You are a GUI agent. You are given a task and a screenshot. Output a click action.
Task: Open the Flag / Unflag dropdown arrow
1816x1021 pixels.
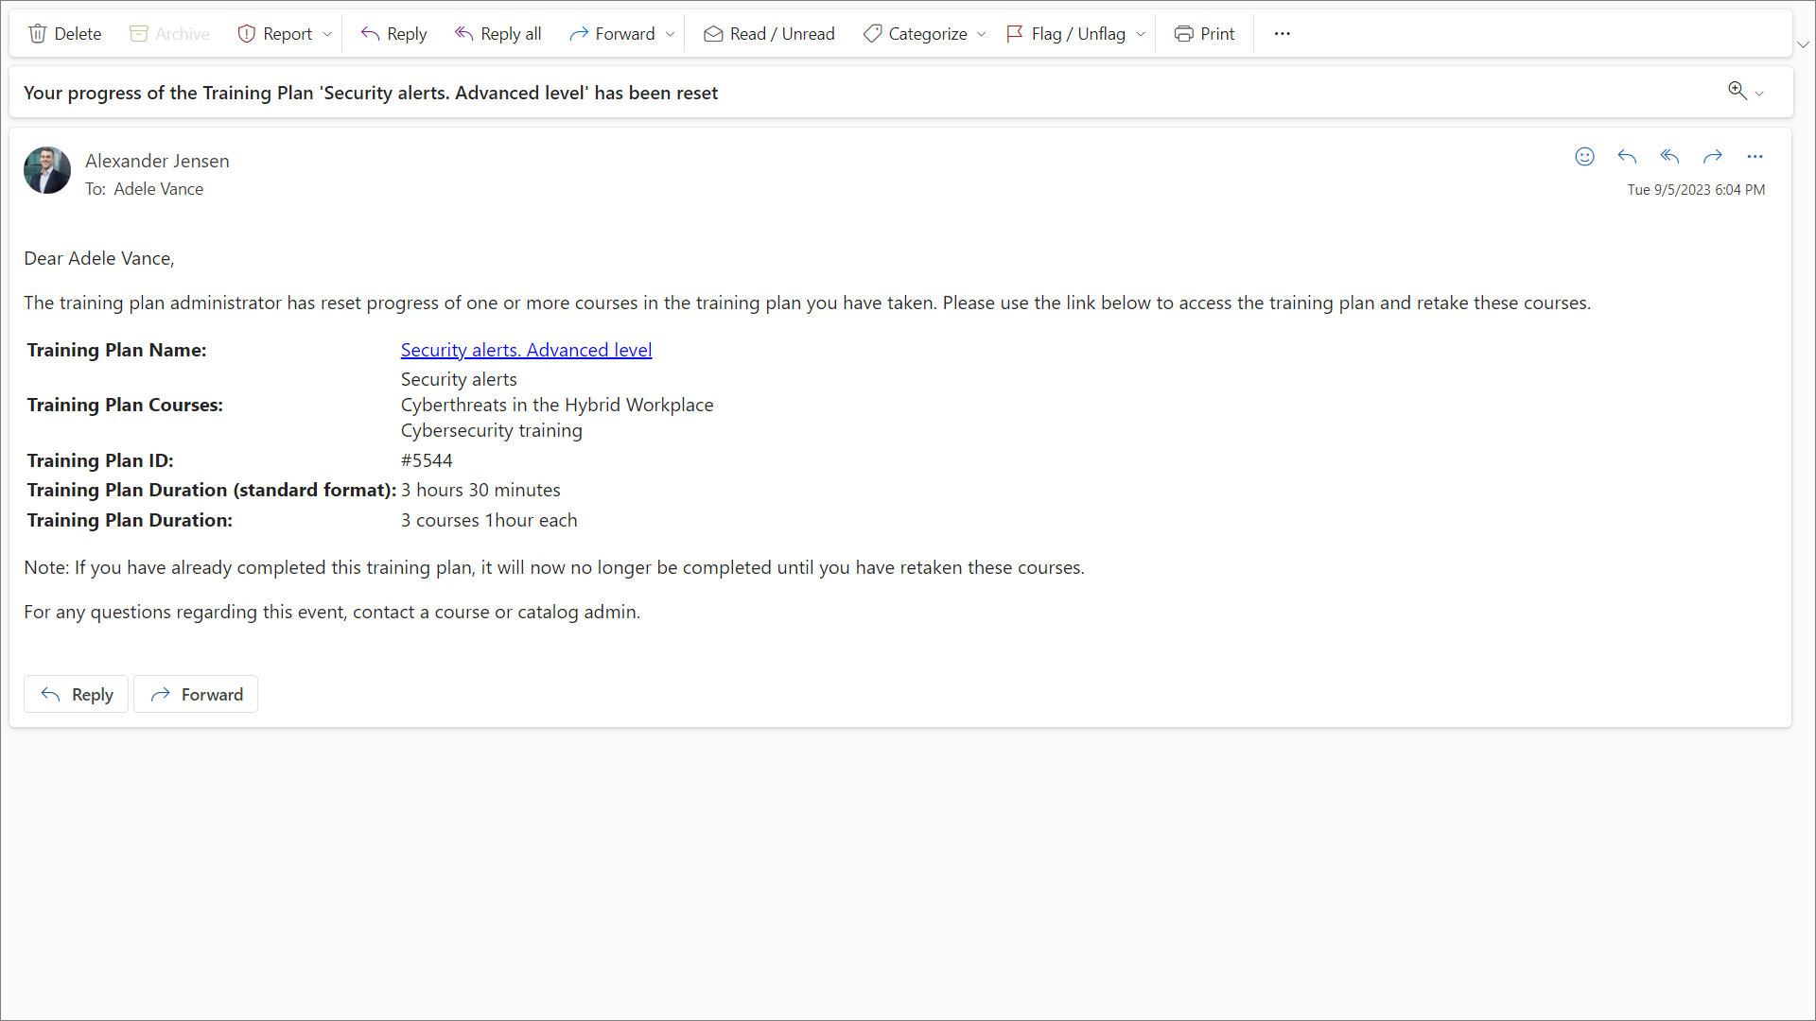[x=1141, y=34]
